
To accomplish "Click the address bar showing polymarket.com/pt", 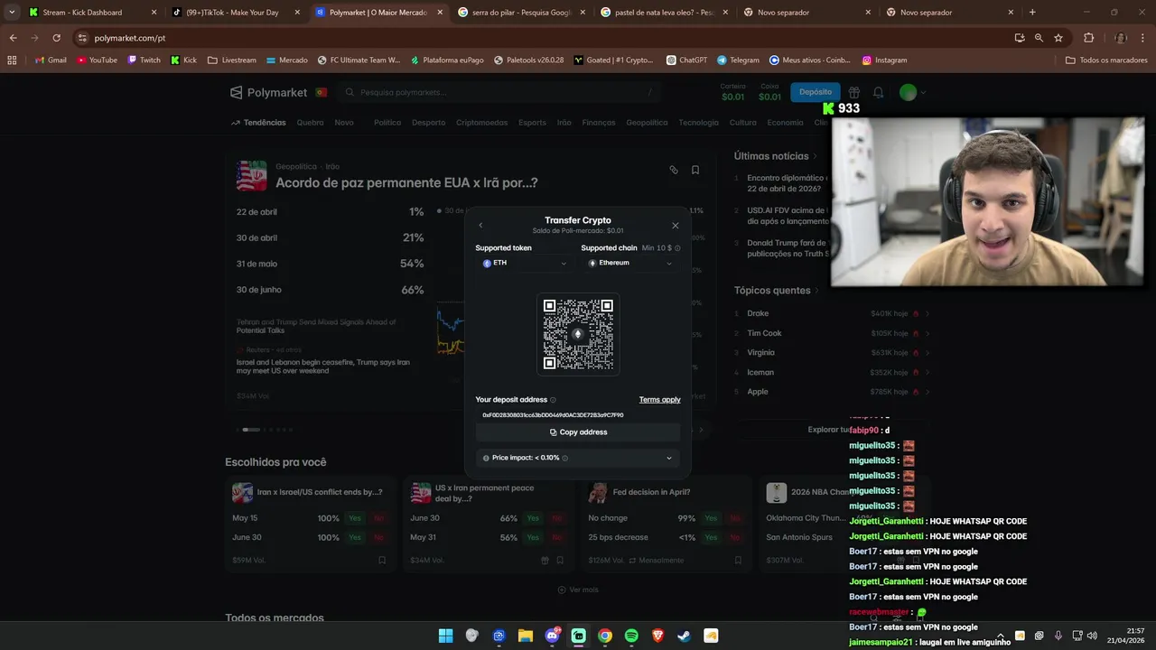I will (x=542, y=38).
